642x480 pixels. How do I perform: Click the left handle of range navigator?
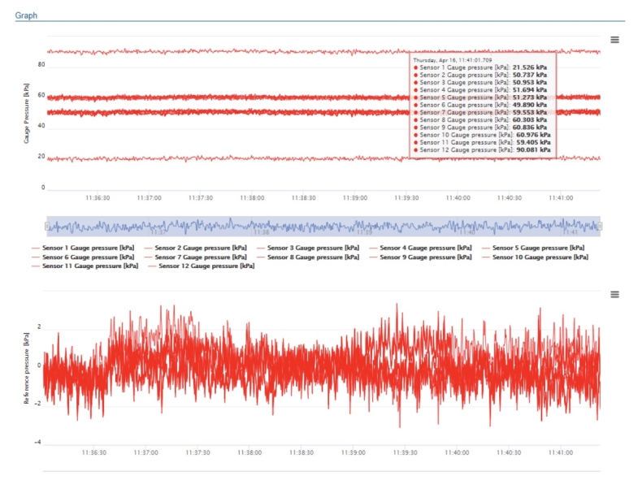[46, 227]
